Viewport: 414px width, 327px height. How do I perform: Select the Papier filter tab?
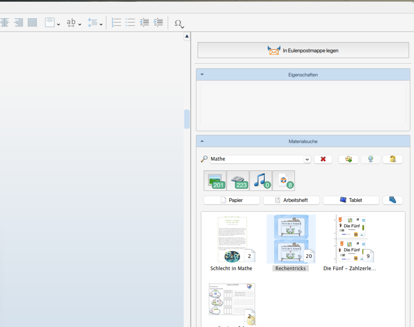tap(232, 200)
